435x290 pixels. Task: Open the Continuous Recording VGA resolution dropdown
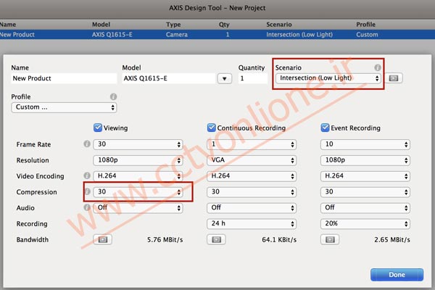pyautogui.click(x=252, y=160)
